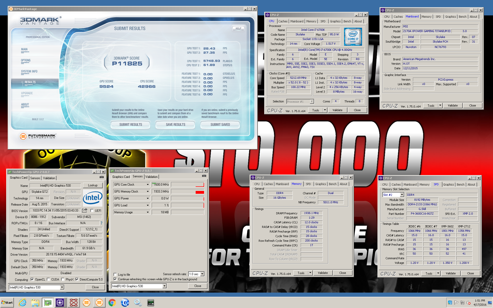Enable the Log to file checkbox
The image size is (493, 308).
pyautogui.click(x=115, y=274)
